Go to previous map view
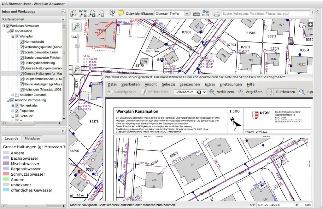Viewport: 323px width, 209px height. click(92, 13)
